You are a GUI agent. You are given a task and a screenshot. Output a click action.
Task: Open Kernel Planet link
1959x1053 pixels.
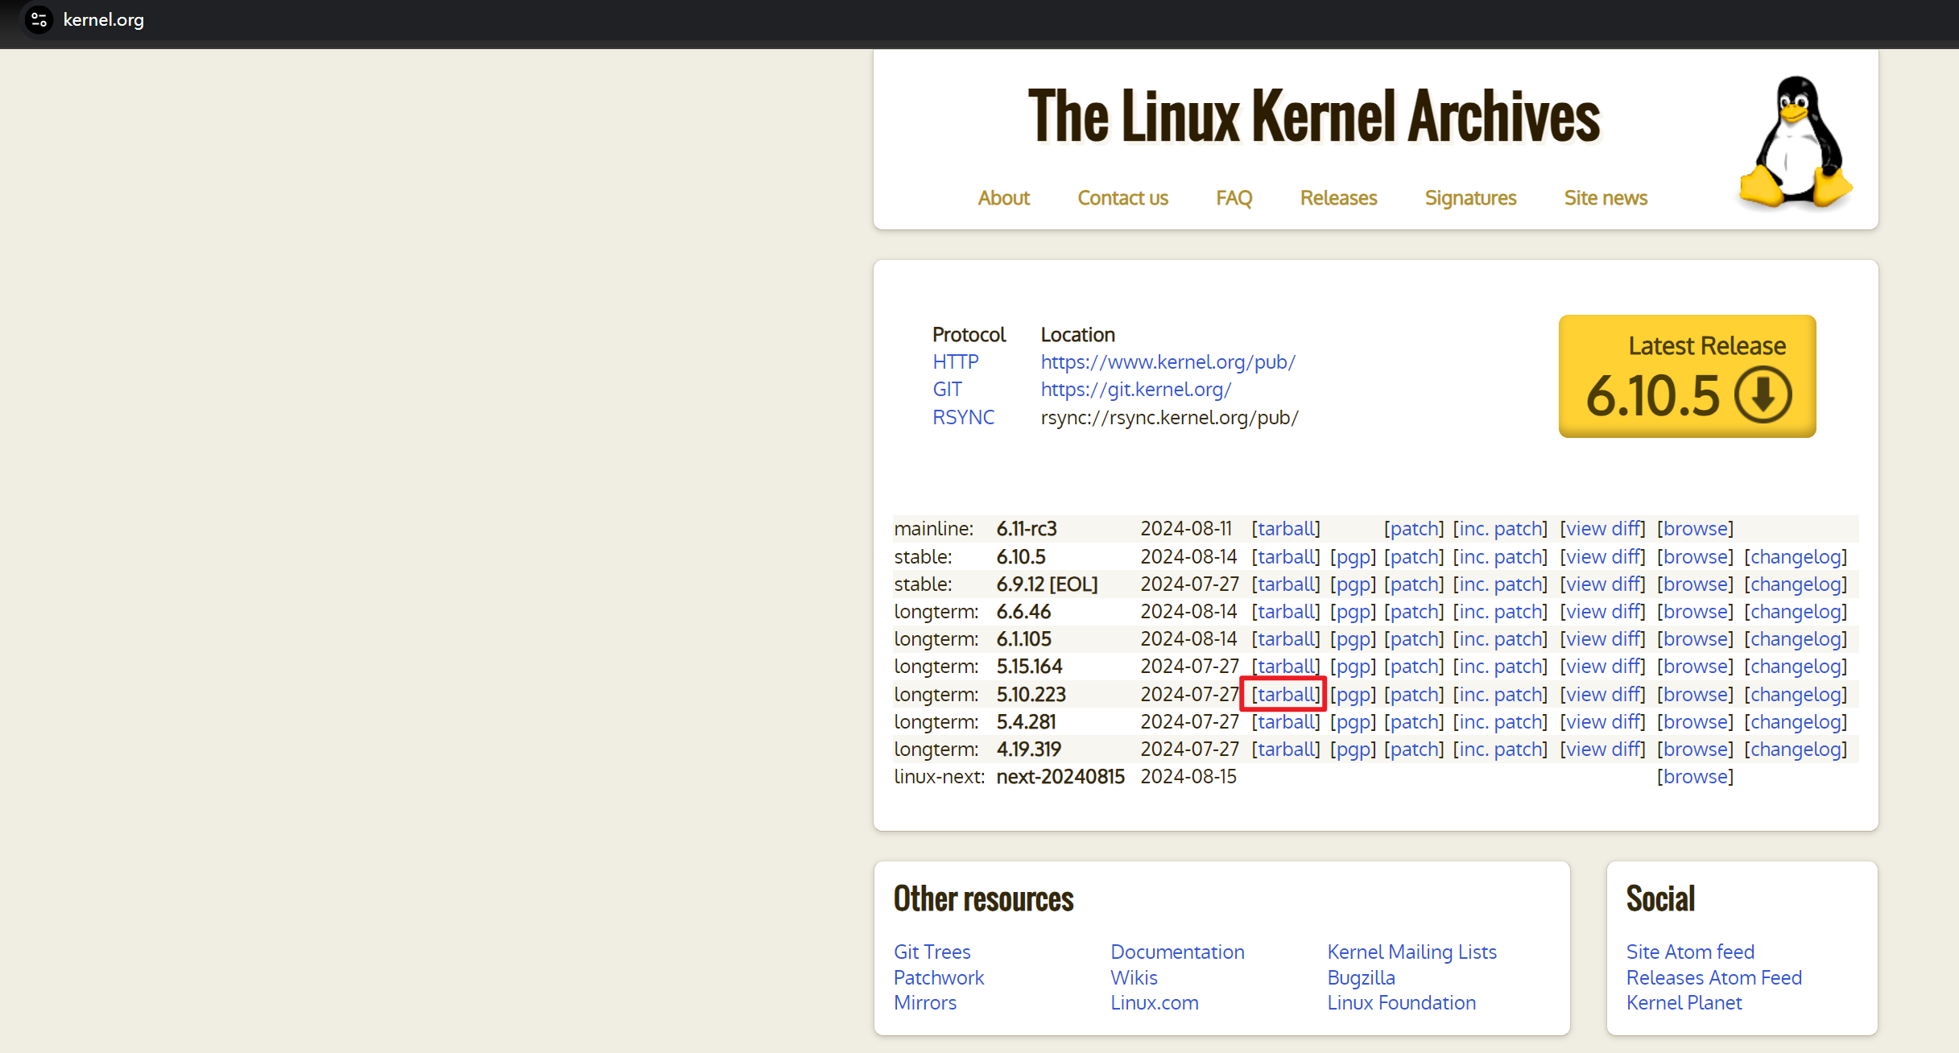coord(1684,1003)
